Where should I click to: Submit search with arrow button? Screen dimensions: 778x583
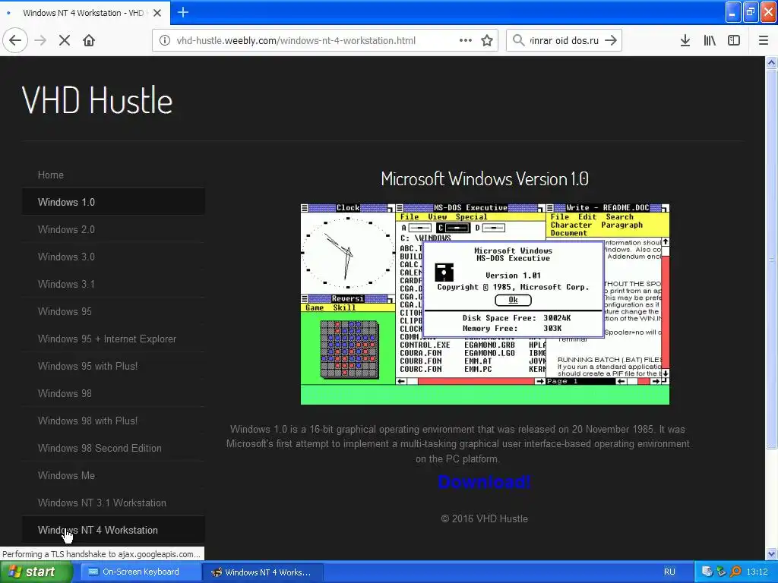click(x=611, y=40)
